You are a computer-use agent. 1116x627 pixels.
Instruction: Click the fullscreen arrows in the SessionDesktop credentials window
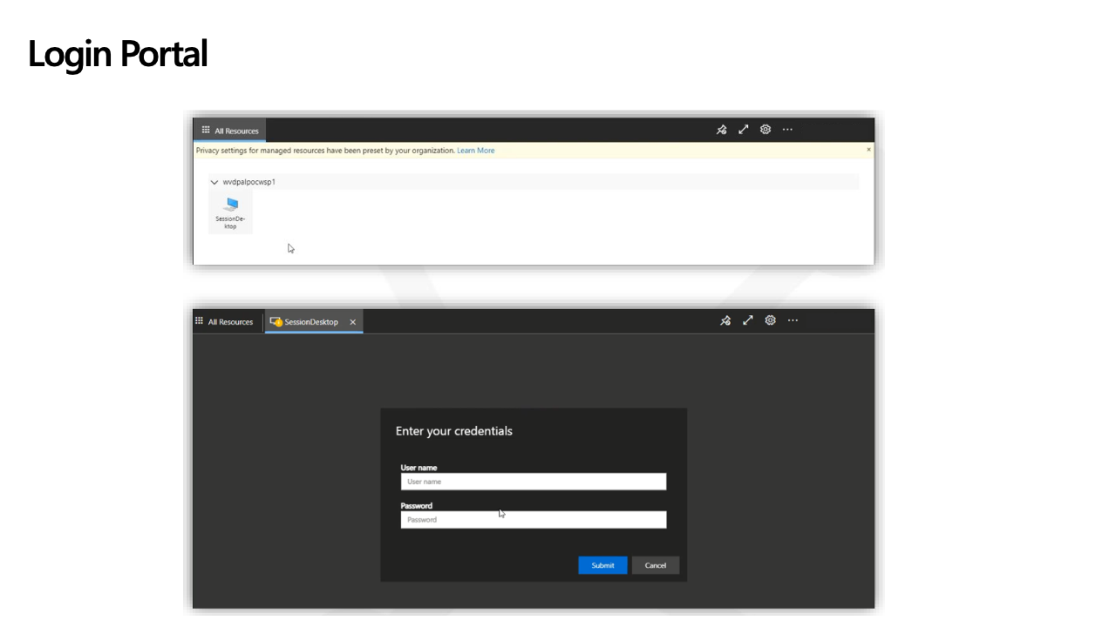(x=748, y=320)
